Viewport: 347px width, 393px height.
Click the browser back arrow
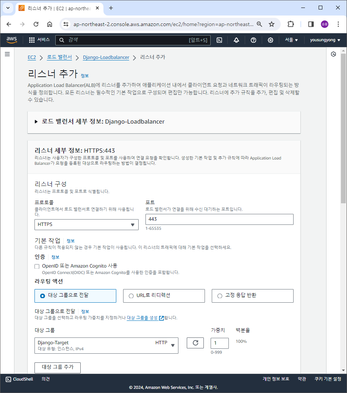(9, 24)
